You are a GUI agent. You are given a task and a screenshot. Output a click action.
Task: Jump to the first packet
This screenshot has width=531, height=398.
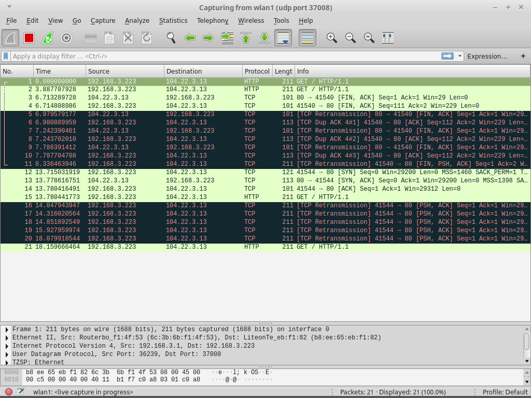(x=246, y=37)
